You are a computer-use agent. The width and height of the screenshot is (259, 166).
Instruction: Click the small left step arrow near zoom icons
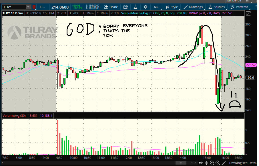point(192,163)
